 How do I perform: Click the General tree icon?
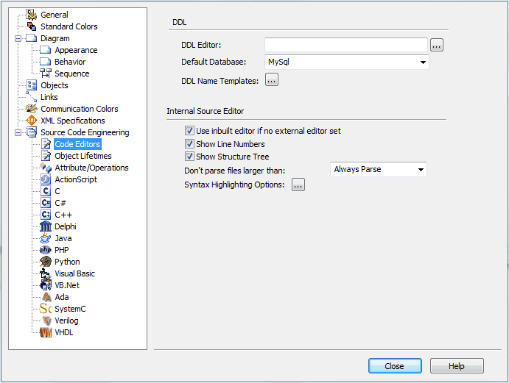[x=32, y=15]
